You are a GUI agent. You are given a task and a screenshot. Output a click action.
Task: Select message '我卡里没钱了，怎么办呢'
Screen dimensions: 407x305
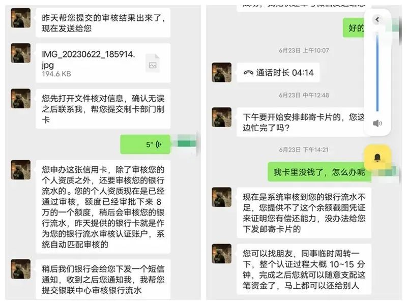[319, 172]
